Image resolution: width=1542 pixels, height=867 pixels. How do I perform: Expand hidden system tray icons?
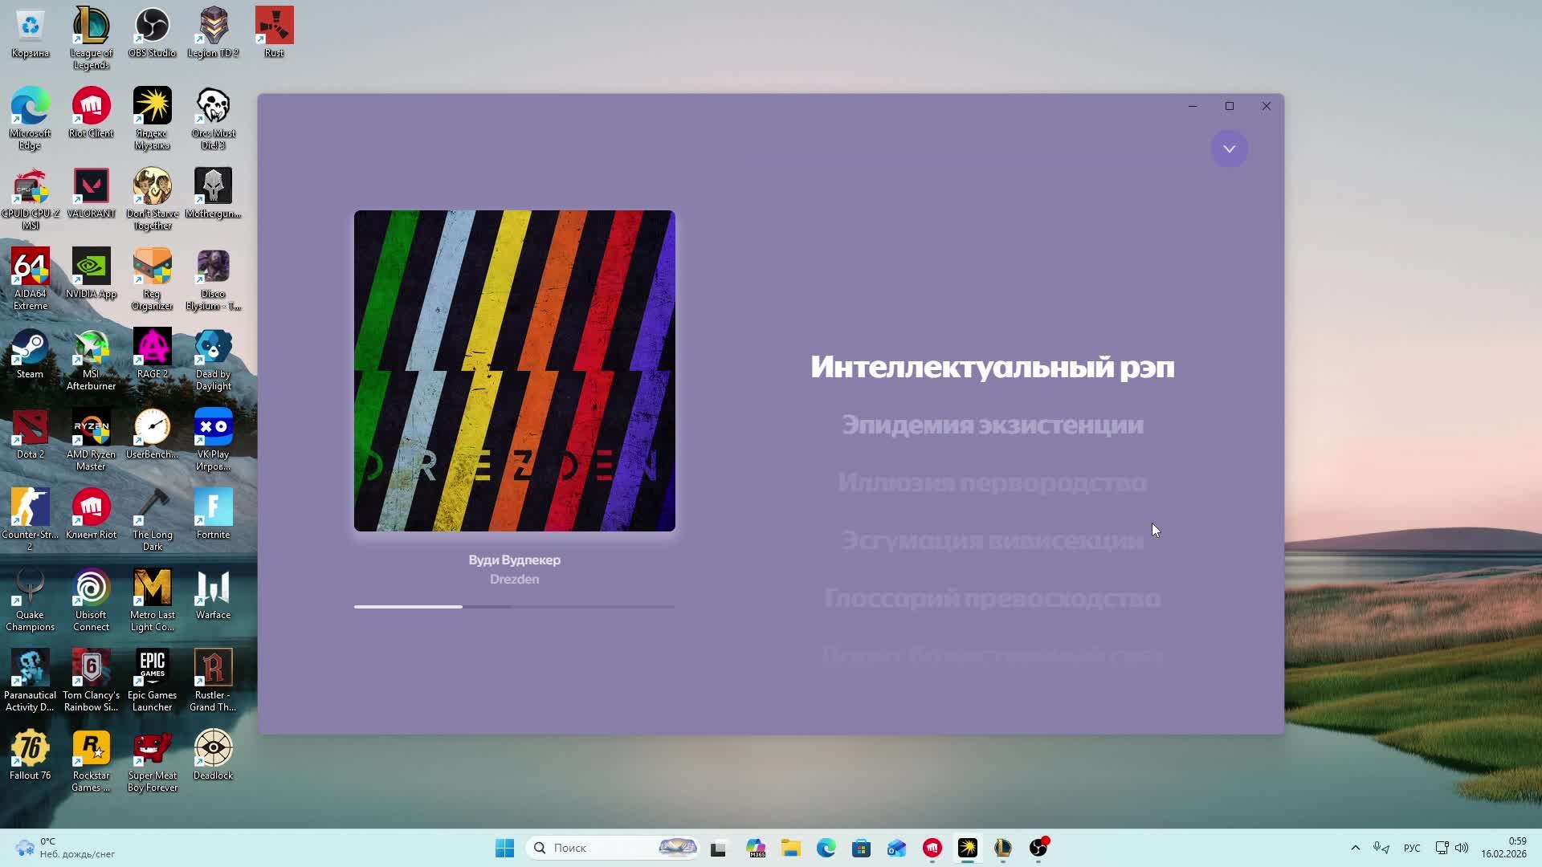pos(1356,849)
